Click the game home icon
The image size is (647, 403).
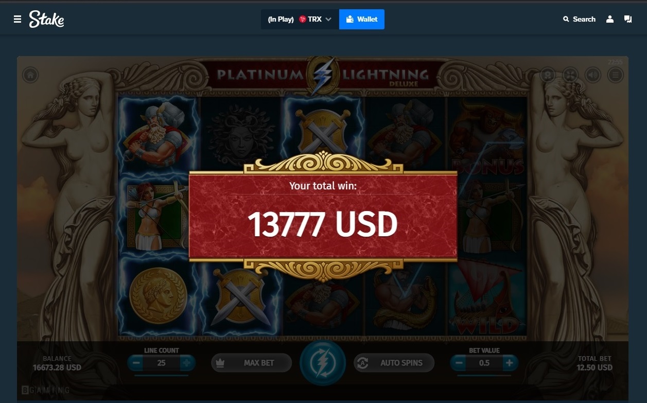[x=30, y=75]
